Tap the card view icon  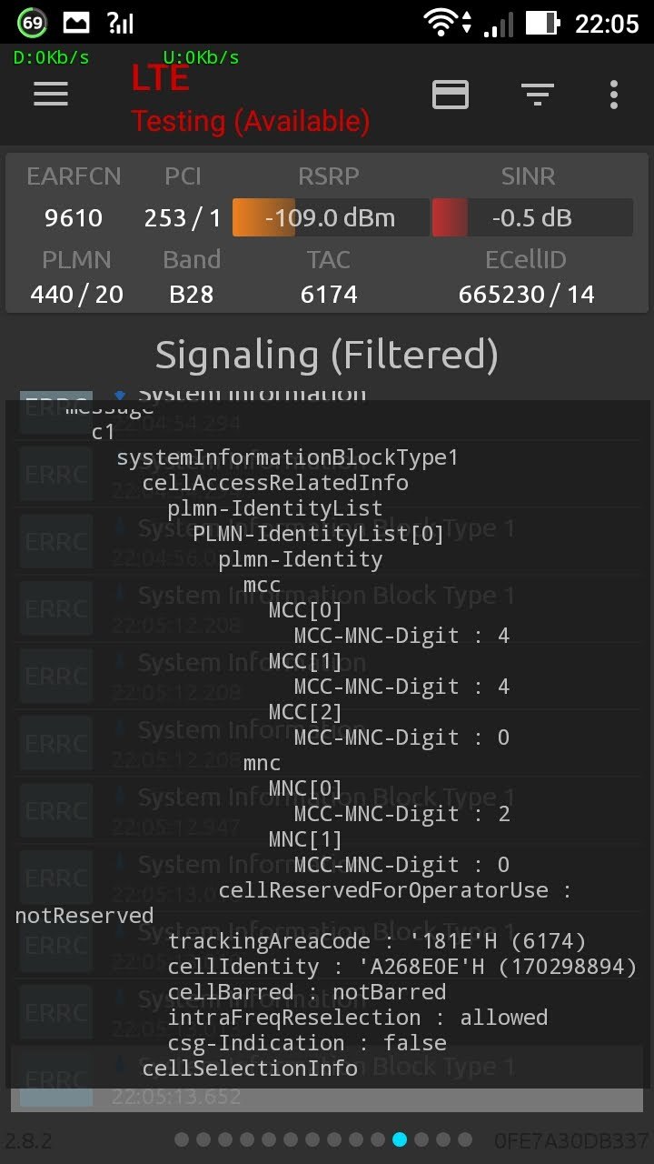point(451,94)
